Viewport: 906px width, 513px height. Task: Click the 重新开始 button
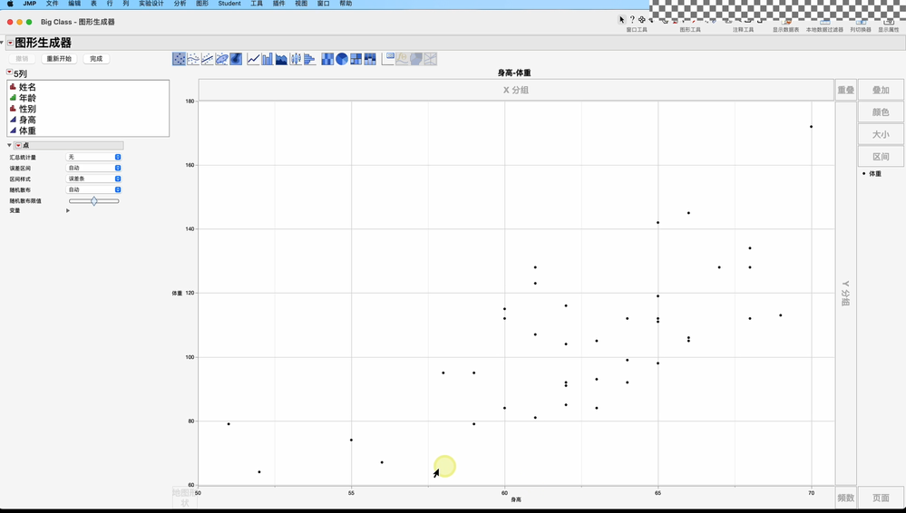click(59, 59)
